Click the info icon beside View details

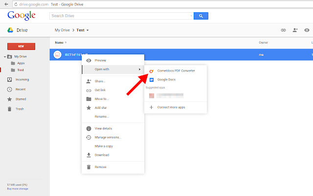coord(89,128)
